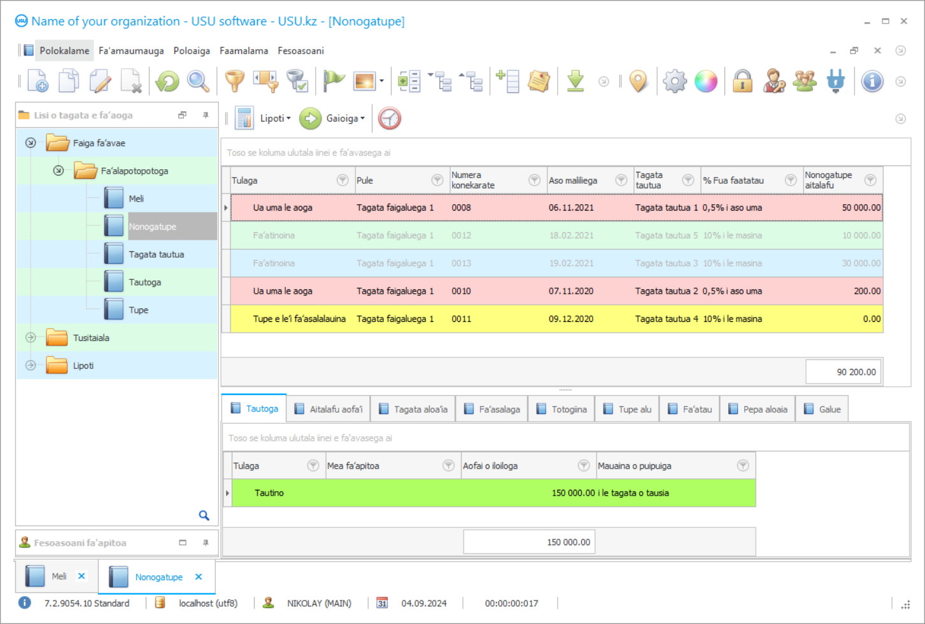925x624 pixels.
Task: Select the Meli item in tree
Action: tap(136, 198)
